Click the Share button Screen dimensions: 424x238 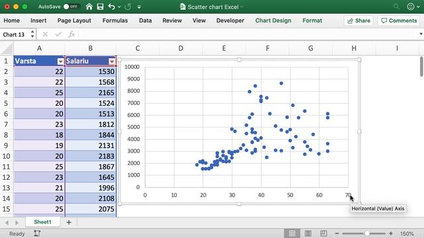358,20
